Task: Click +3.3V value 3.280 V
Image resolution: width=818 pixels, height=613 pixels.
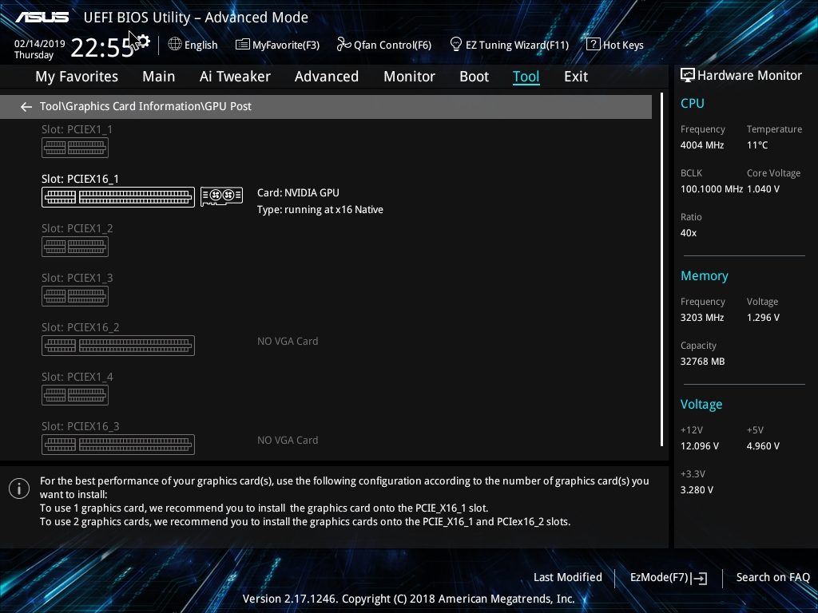Action: pos(697,490)
